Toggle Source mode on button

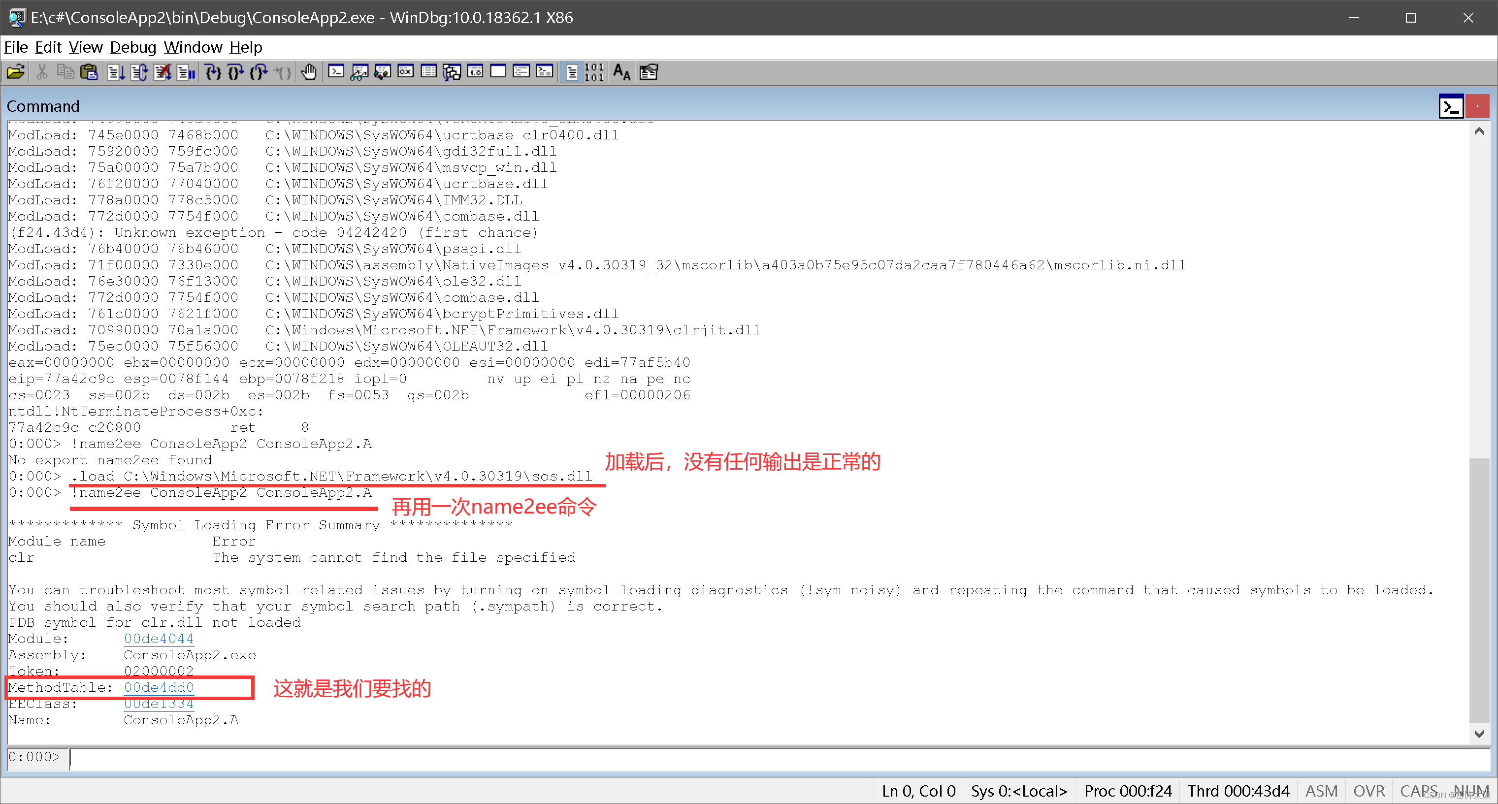point(572,72)
